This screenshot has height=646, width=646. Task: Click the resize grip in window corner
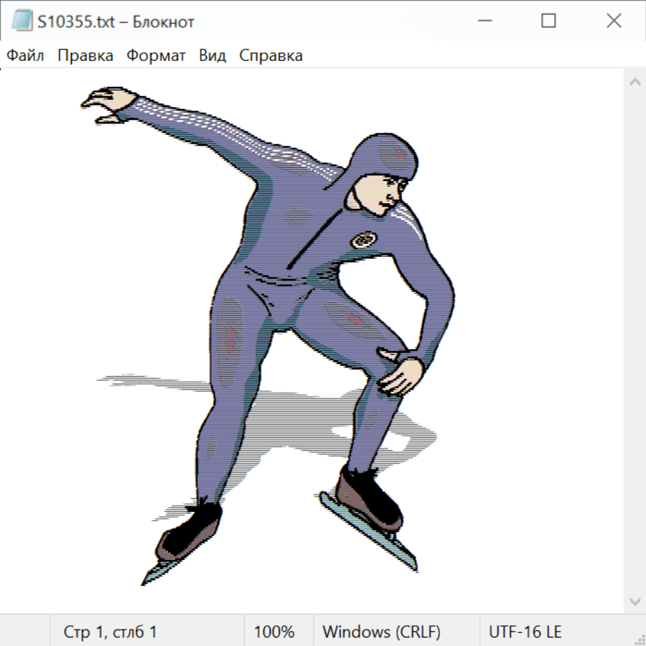[640, 640]
